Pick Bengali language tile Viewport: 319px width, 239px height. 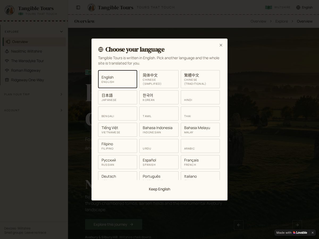(117, 113)
